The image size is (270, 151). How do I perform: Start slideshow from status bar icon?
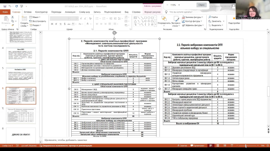(x=232, y=146)
